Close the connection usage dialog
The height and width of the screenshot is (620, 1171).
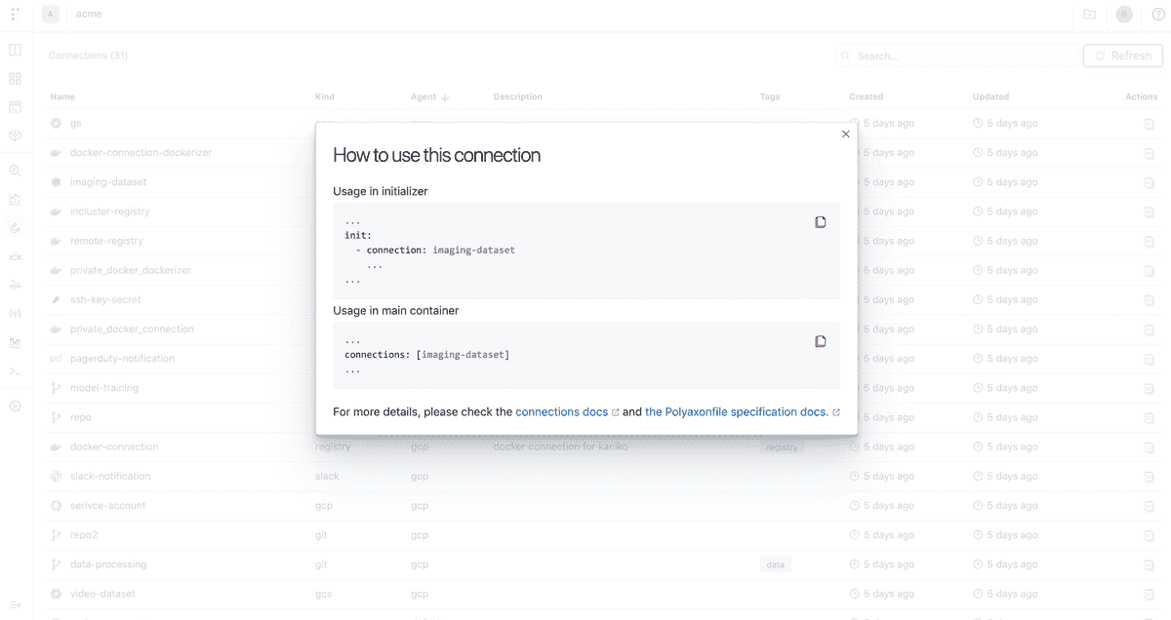pos(846,135)
